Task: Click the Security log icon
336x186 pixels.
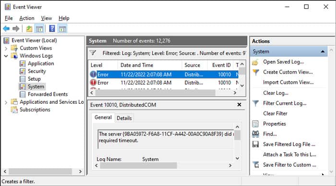Action: pyautogui.click(x=23, y=71)
